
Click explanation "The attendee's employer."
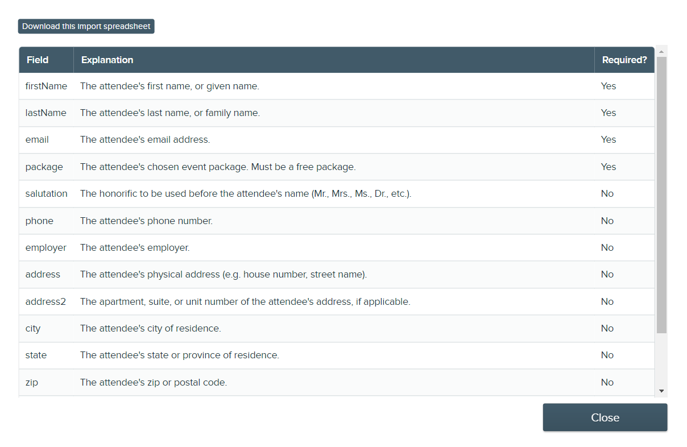[135, 248]
